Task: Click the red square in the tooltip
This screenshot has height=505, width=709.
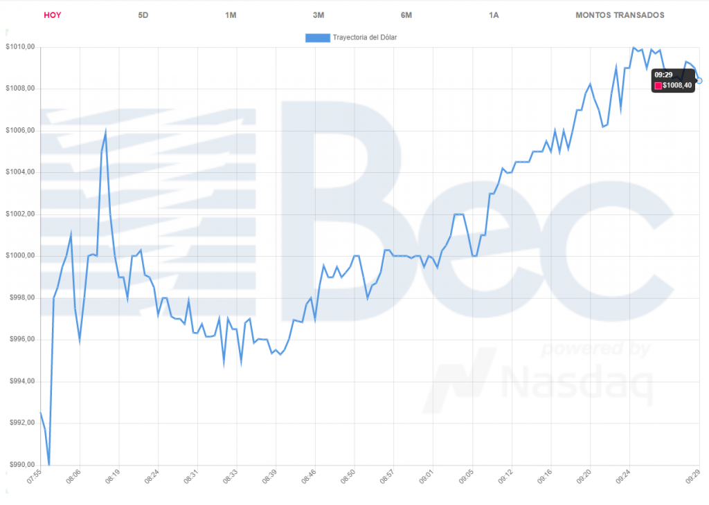Action: tap(658, 86)
